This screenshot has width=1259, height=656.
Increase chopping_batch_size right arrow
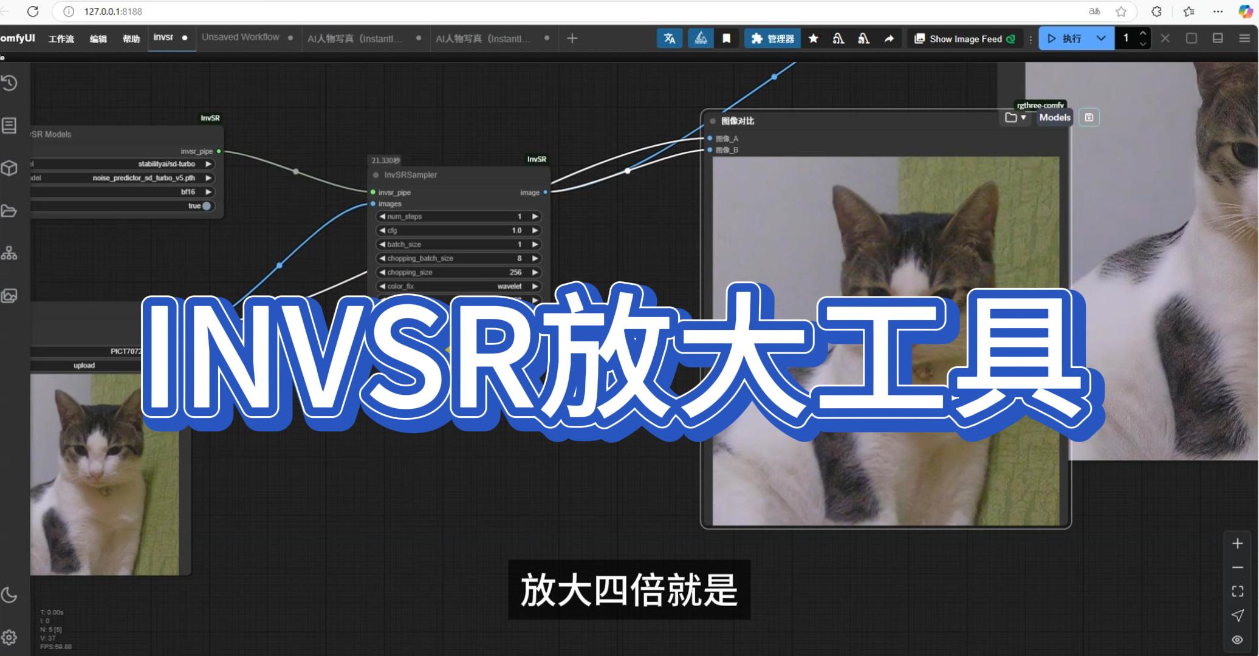point(535,258)
